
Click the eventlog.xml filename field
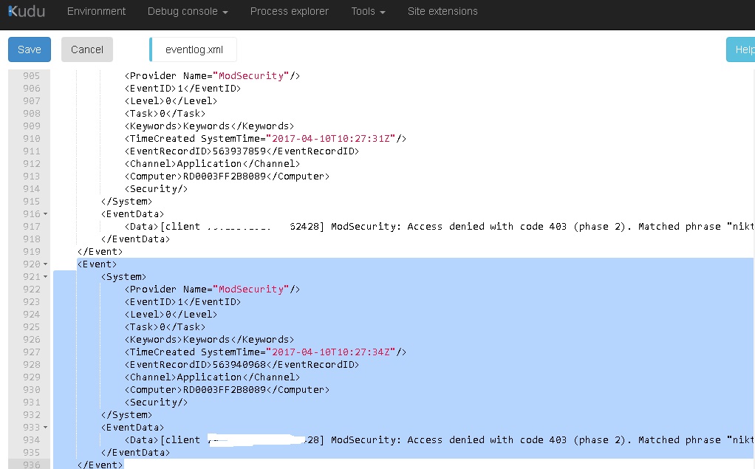194,49
